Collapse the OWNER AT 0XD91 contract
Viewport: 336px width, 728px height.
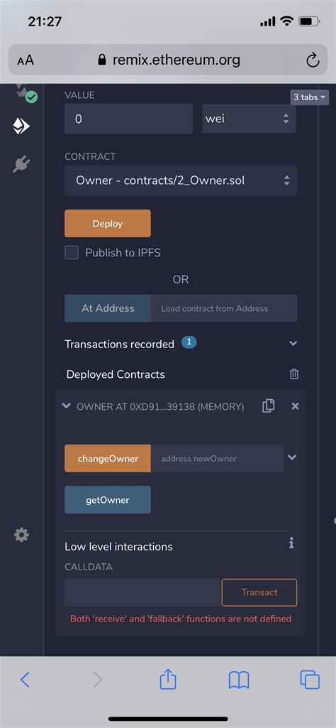(66, 406)
